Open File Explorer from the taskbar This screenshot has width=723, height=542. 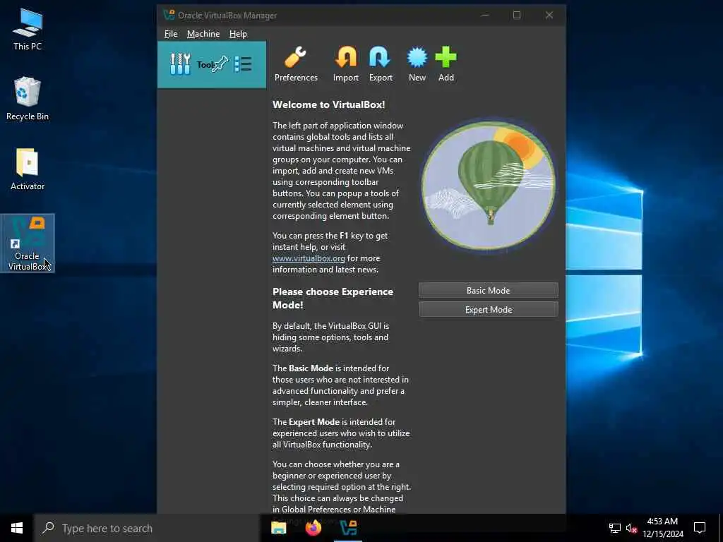(x=278, y=528)
